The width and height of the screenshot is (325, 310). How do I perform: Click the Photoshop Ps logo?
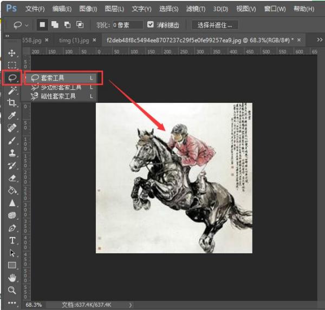coord(11,9)
